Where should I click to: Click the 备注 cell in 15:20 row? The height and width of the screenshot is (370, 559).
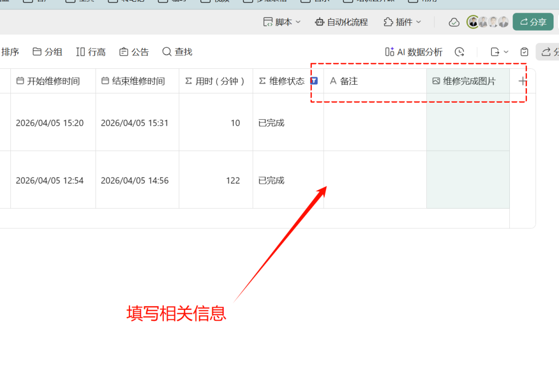(375, 122)
